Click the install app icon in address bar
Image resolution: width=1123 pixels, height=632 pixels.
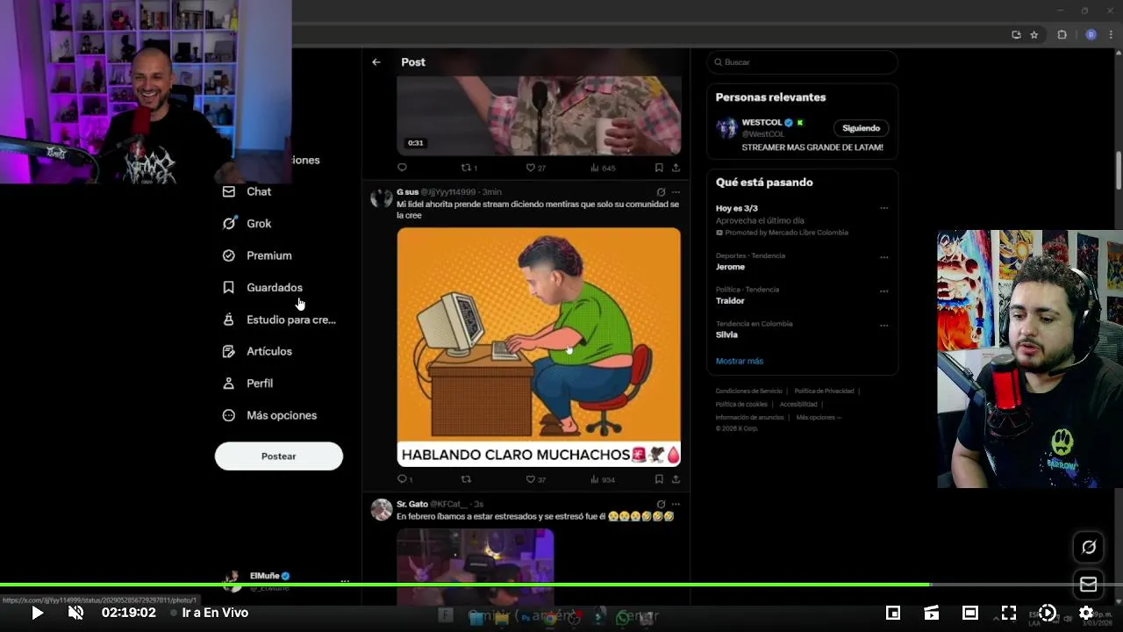(x=1016, y=35)
